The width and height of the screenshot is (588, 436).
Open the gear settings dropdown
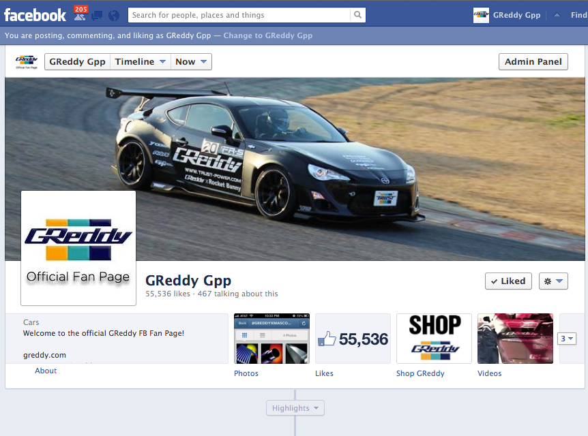[553, 281]
